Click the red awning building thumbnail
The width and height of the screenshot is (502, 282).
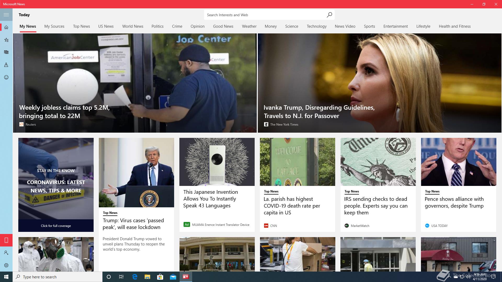click(x=459, y=254)
